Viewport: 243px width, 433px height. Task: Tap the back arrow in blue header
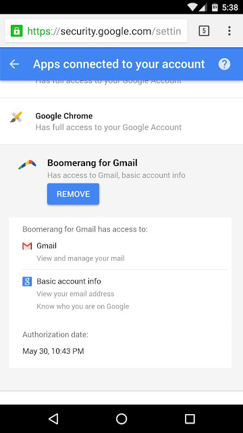14,64
